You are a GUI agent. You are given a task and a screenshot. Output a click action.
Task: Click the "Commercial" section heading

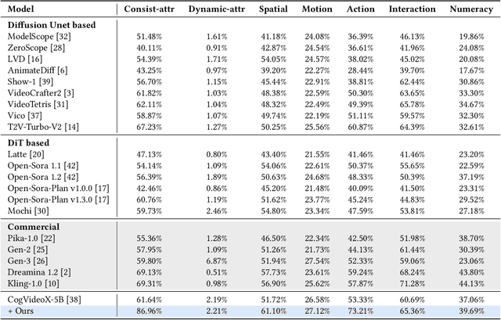coord(34,227)
